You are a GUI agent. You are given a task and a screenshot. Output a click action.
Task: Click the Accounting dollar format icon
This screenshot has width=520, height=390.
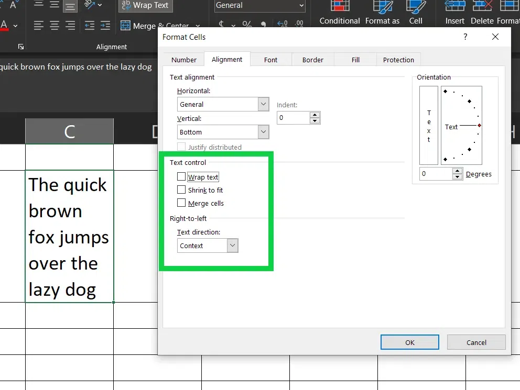click(x=222, y=24)
